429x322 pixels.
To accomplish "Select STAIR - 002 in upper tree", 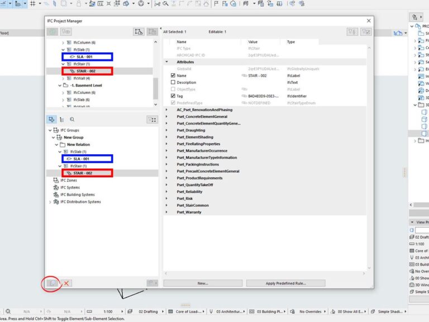I will [x=86, y=71].
